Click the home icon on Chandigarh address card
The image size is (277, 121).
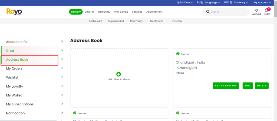point(178,54)
